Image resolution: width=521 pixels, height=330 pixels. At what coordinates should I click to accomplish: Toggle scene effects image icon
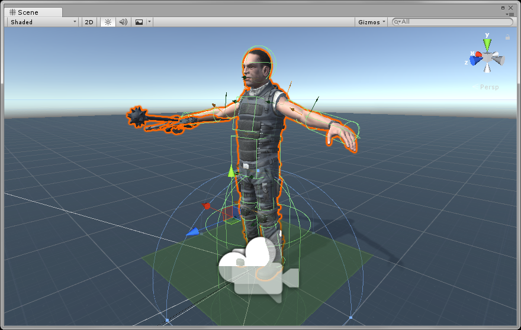coord(139,22)
